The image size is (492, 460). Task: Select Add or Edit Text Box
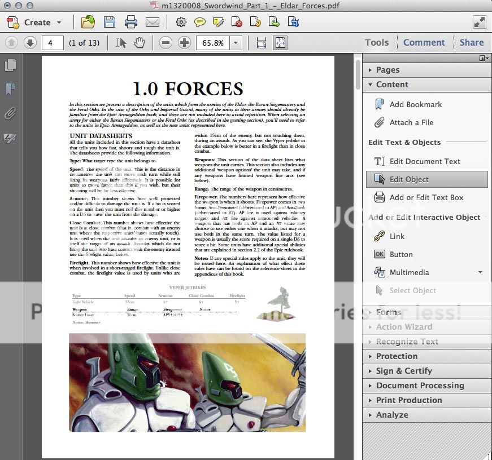(x=419, y=198)
